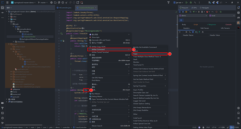Click the send request paper-plane icon
The width and height of the screenshot is (241, 129).
pyautogui.click(x=193, y=12)
